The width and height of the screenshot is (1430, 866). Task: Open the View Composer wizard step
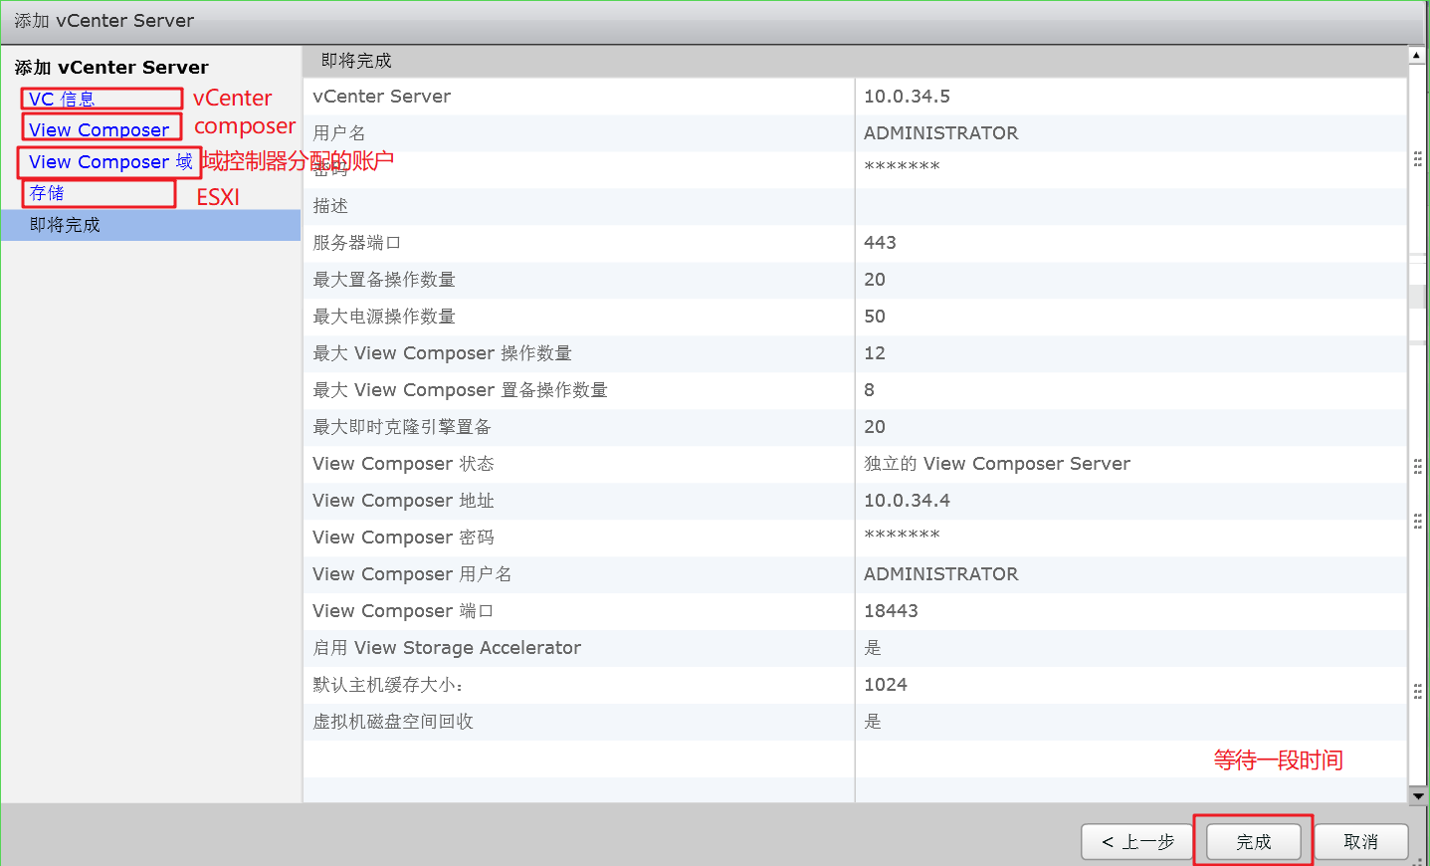coord(101,129)
